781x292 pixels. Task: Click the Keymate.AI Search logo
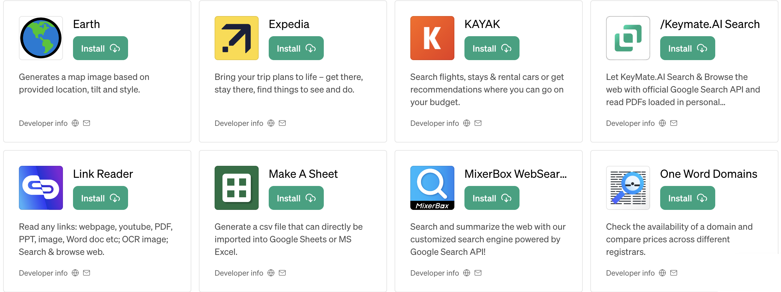point(628,38)
